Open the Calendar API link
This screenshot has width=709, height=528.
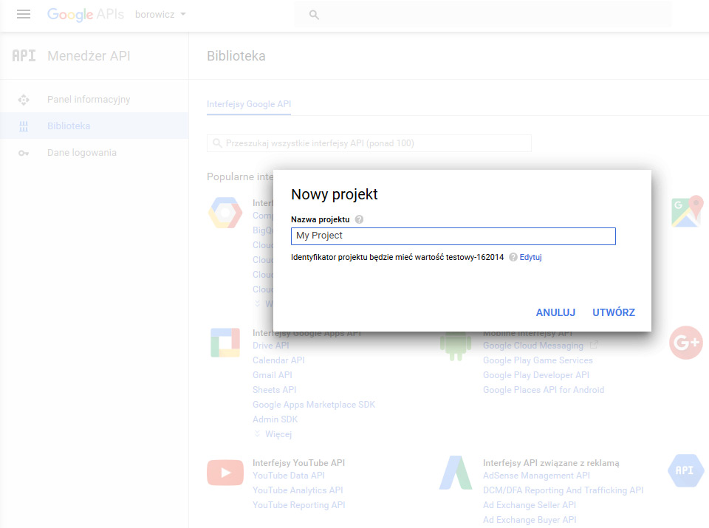278,360
